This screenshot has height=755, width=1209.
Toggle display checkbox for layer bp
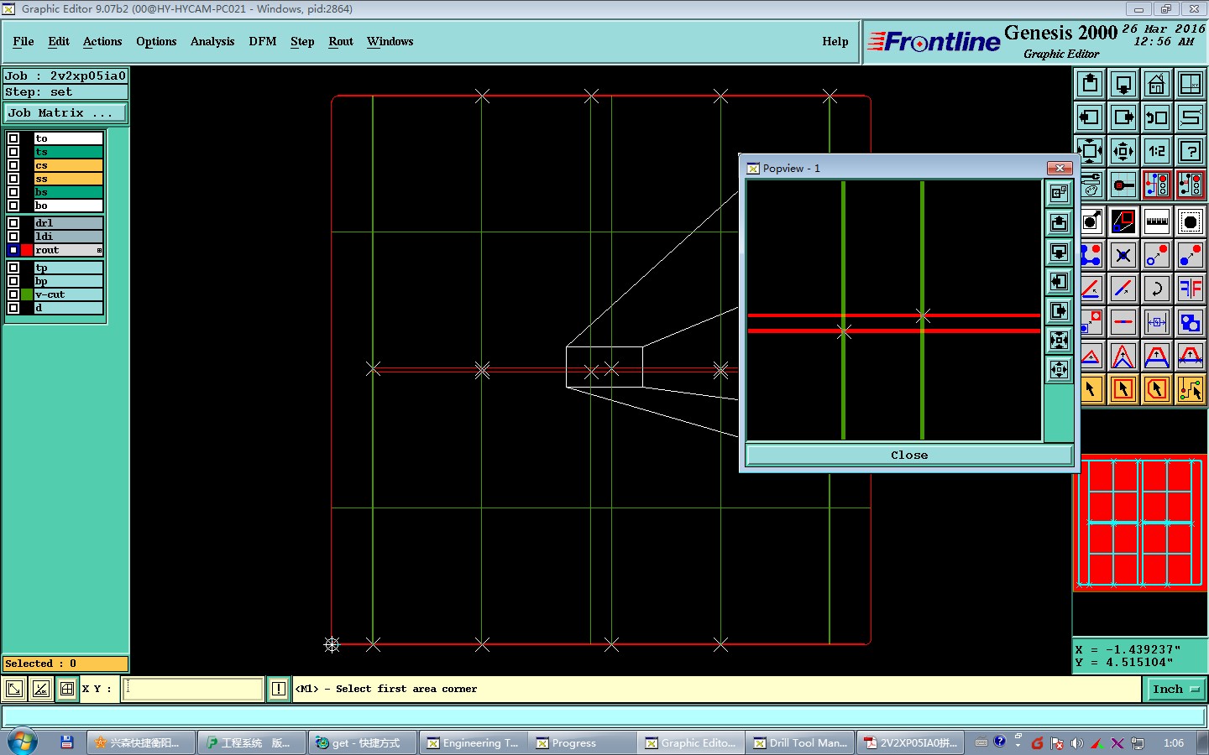pos(13,281)
